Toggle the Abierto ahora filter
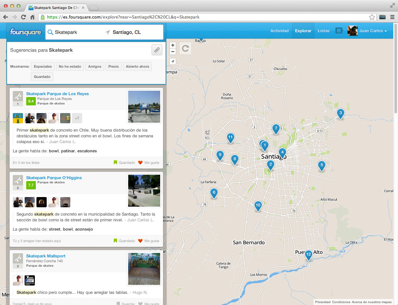This screenshot has height=305, width=398. coord(137,66)
